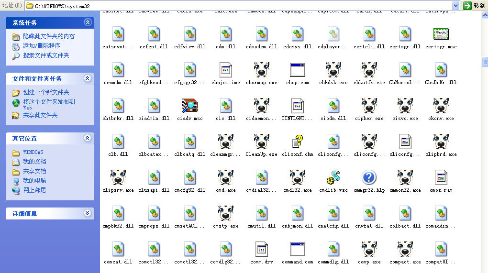Select file name cdosys.dll

click(x=298, y=47)
